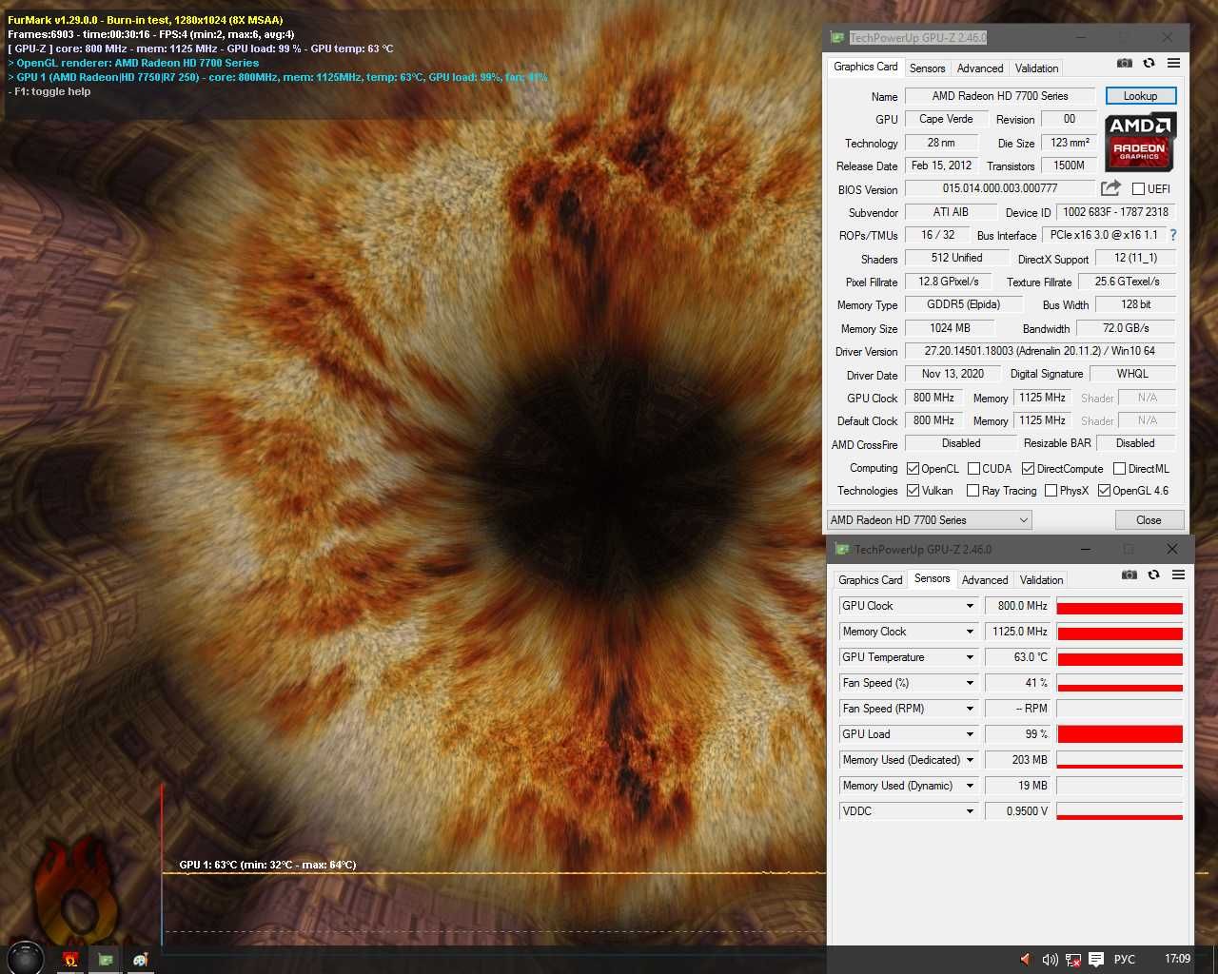The image size is (1218, 974).
Task: Expand the Fan Speed (%) sensor dropdown
Action: pos(970,683)
